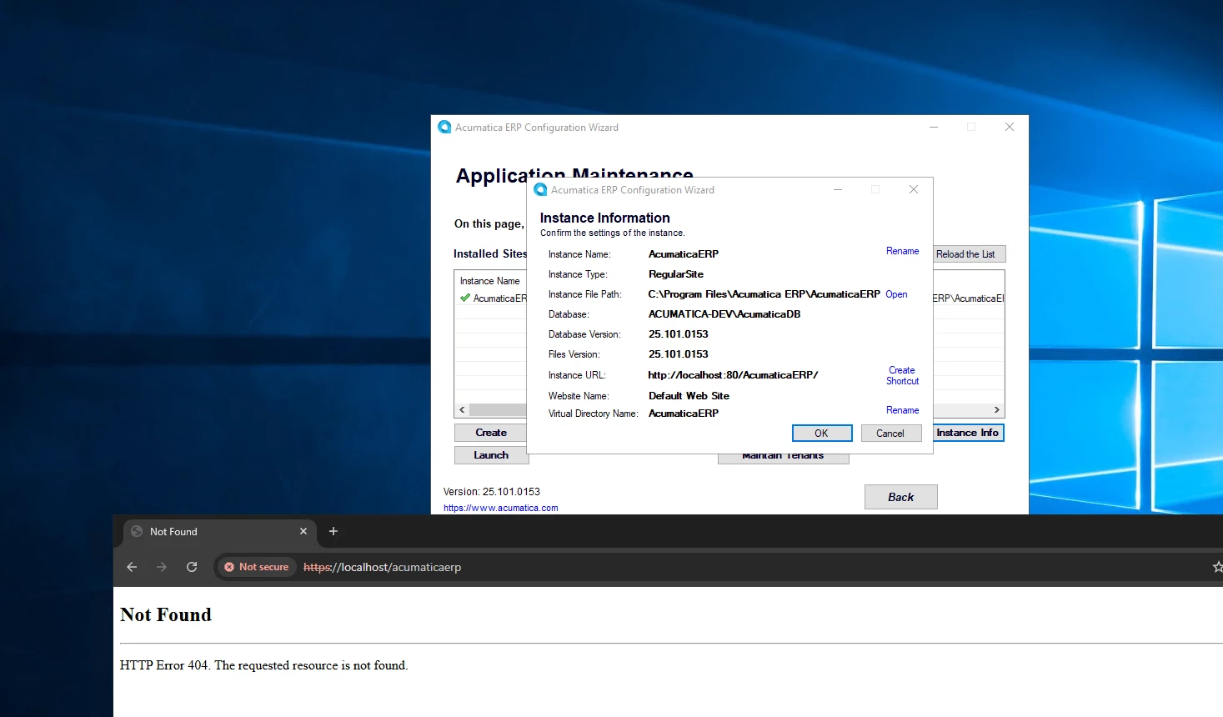This screenshot has width=1223, height=717.
Task: Click the Instance URL value http://localhost:80/AcumaticaERP/
Action: [734, 375]
